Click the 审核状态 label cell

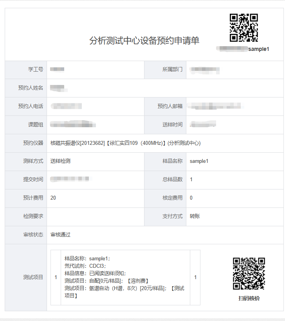33,235
